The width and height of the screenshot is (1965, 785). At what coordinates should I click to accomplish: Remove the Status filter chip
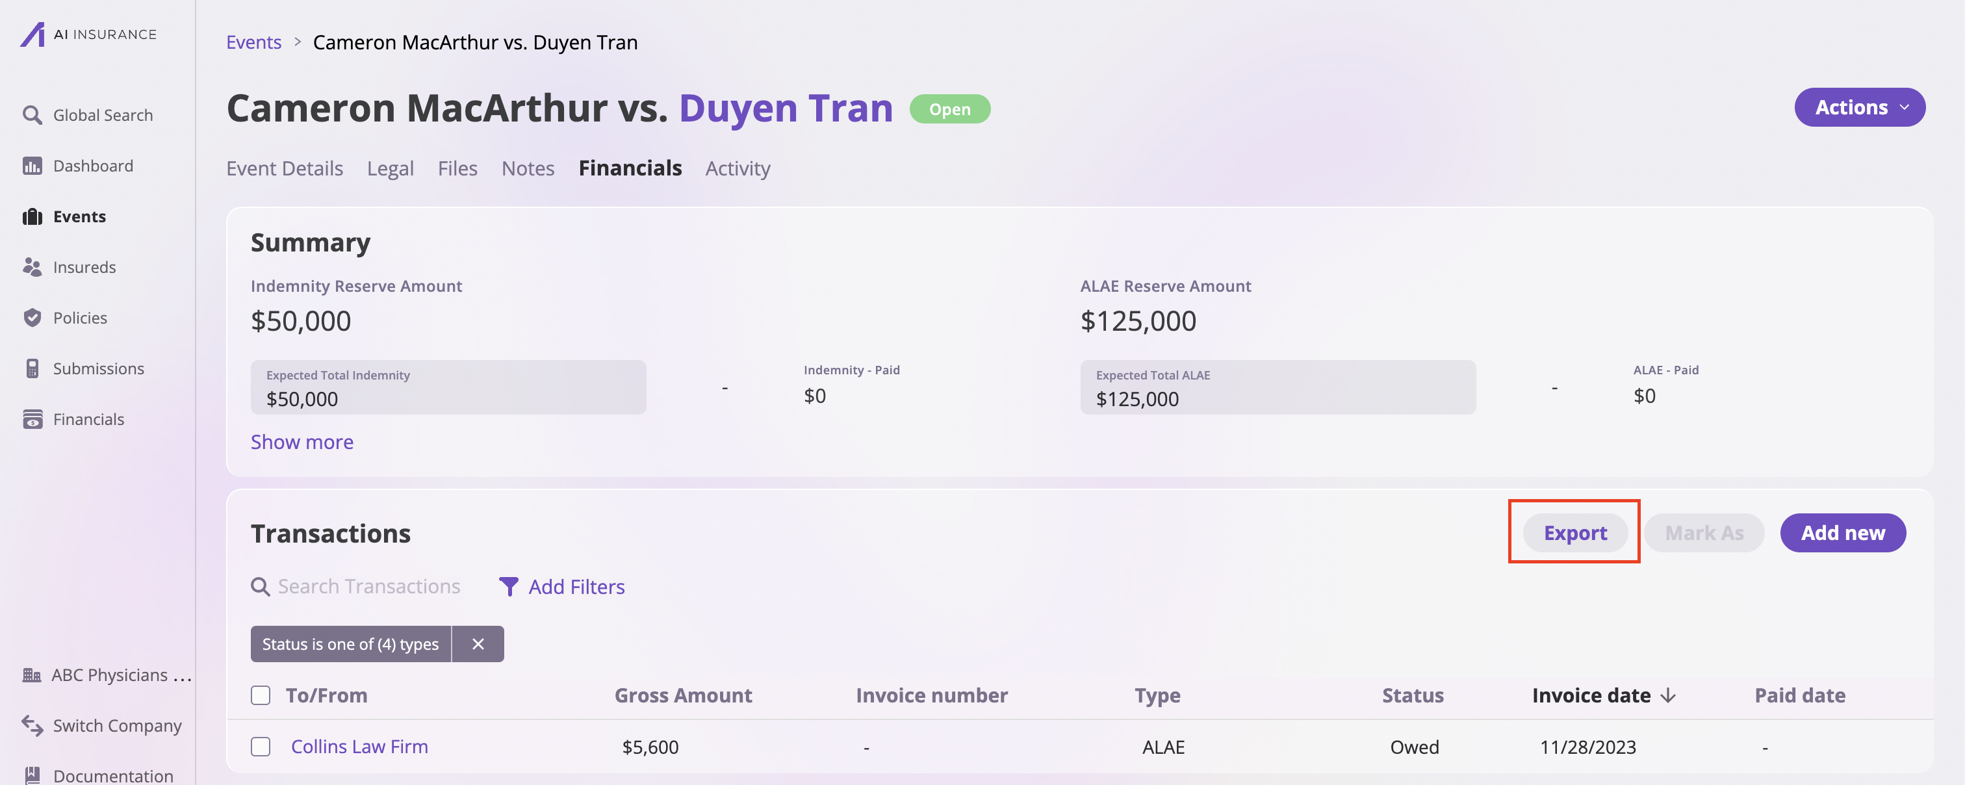[478, 644]
